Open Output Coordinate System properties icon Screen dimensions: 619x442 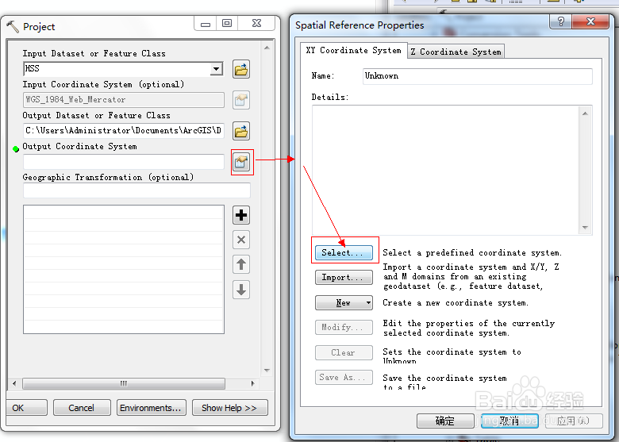[241, 162]
